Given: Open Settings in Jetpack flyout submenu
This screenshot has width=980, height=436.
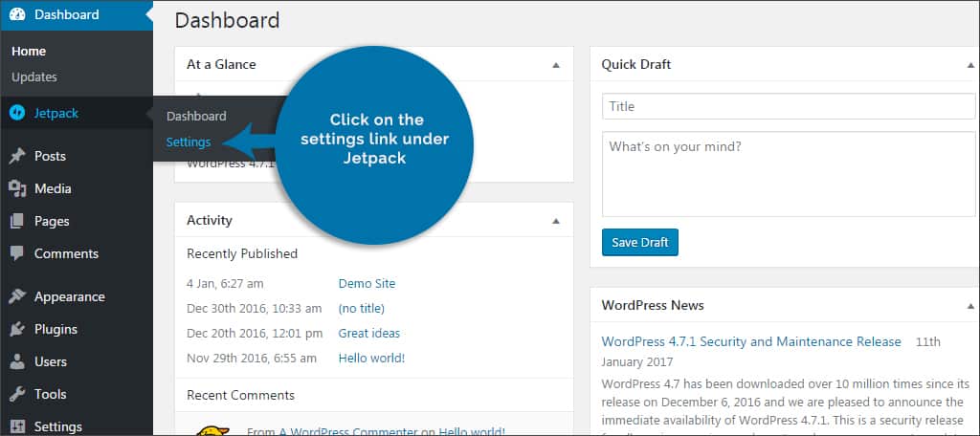Looking at the screenshot, I should [189, 142].
